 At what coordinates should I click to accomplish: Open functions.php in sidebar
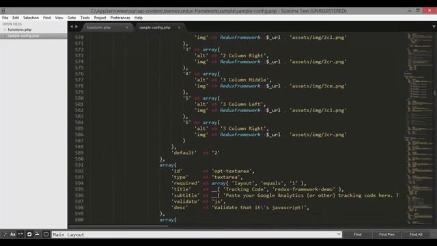pyautogui.click(x=20, y=29)
